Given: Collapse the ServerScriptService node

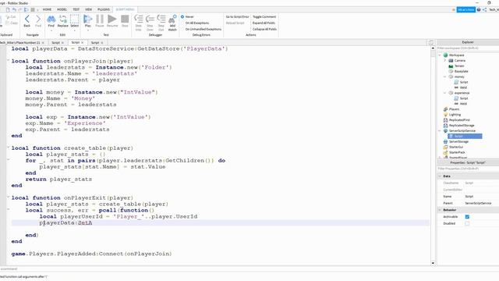Looking at the screenshot, I should 440,131.
